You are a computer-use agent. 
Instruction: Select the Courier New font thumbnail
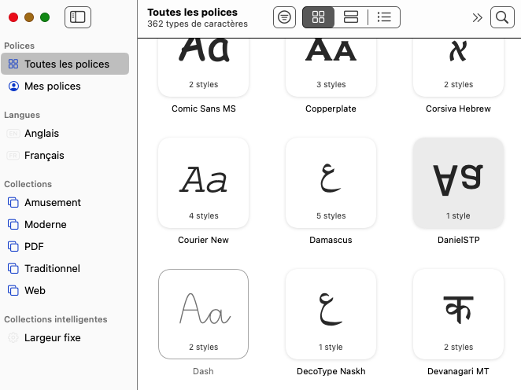click(x=203, y=183)
